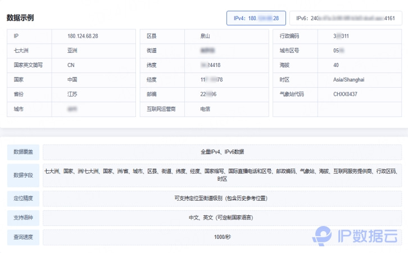This screenshot has width=408, height=253.
Task: Click the 海拔 label cell
Action: (x=295, y=65)
